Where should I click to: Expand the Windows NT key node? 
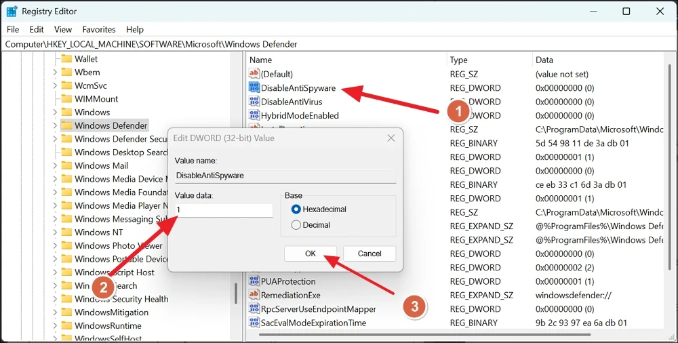(55, 233)
